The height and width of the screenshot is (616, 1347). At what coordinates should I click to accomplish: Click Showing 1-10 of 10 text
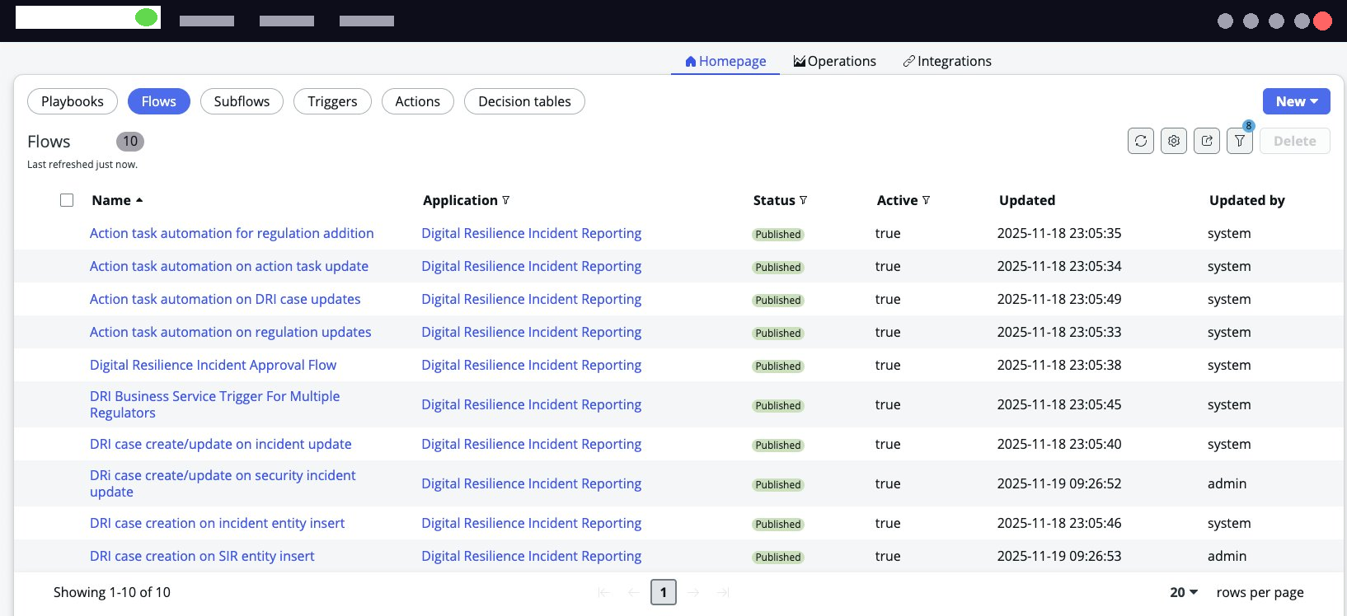112,592
